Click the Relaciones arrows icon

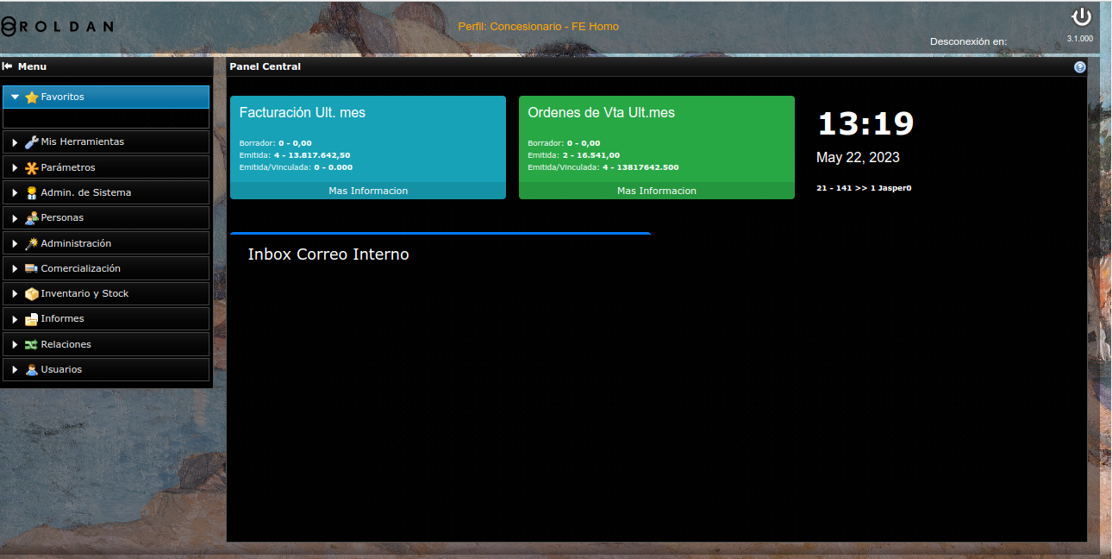tap(32, 344)
